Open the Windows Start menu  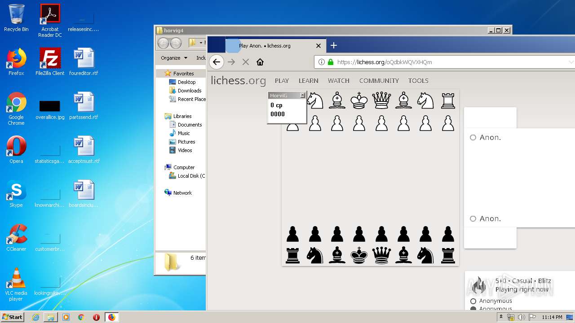point(13,317)
